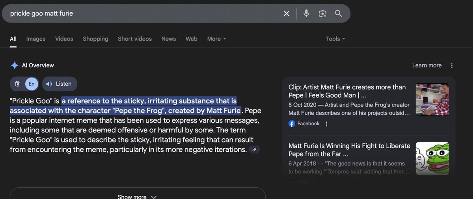Clear the search box with the X icon
Screen dimensions: 473x199
coord(287,13)
